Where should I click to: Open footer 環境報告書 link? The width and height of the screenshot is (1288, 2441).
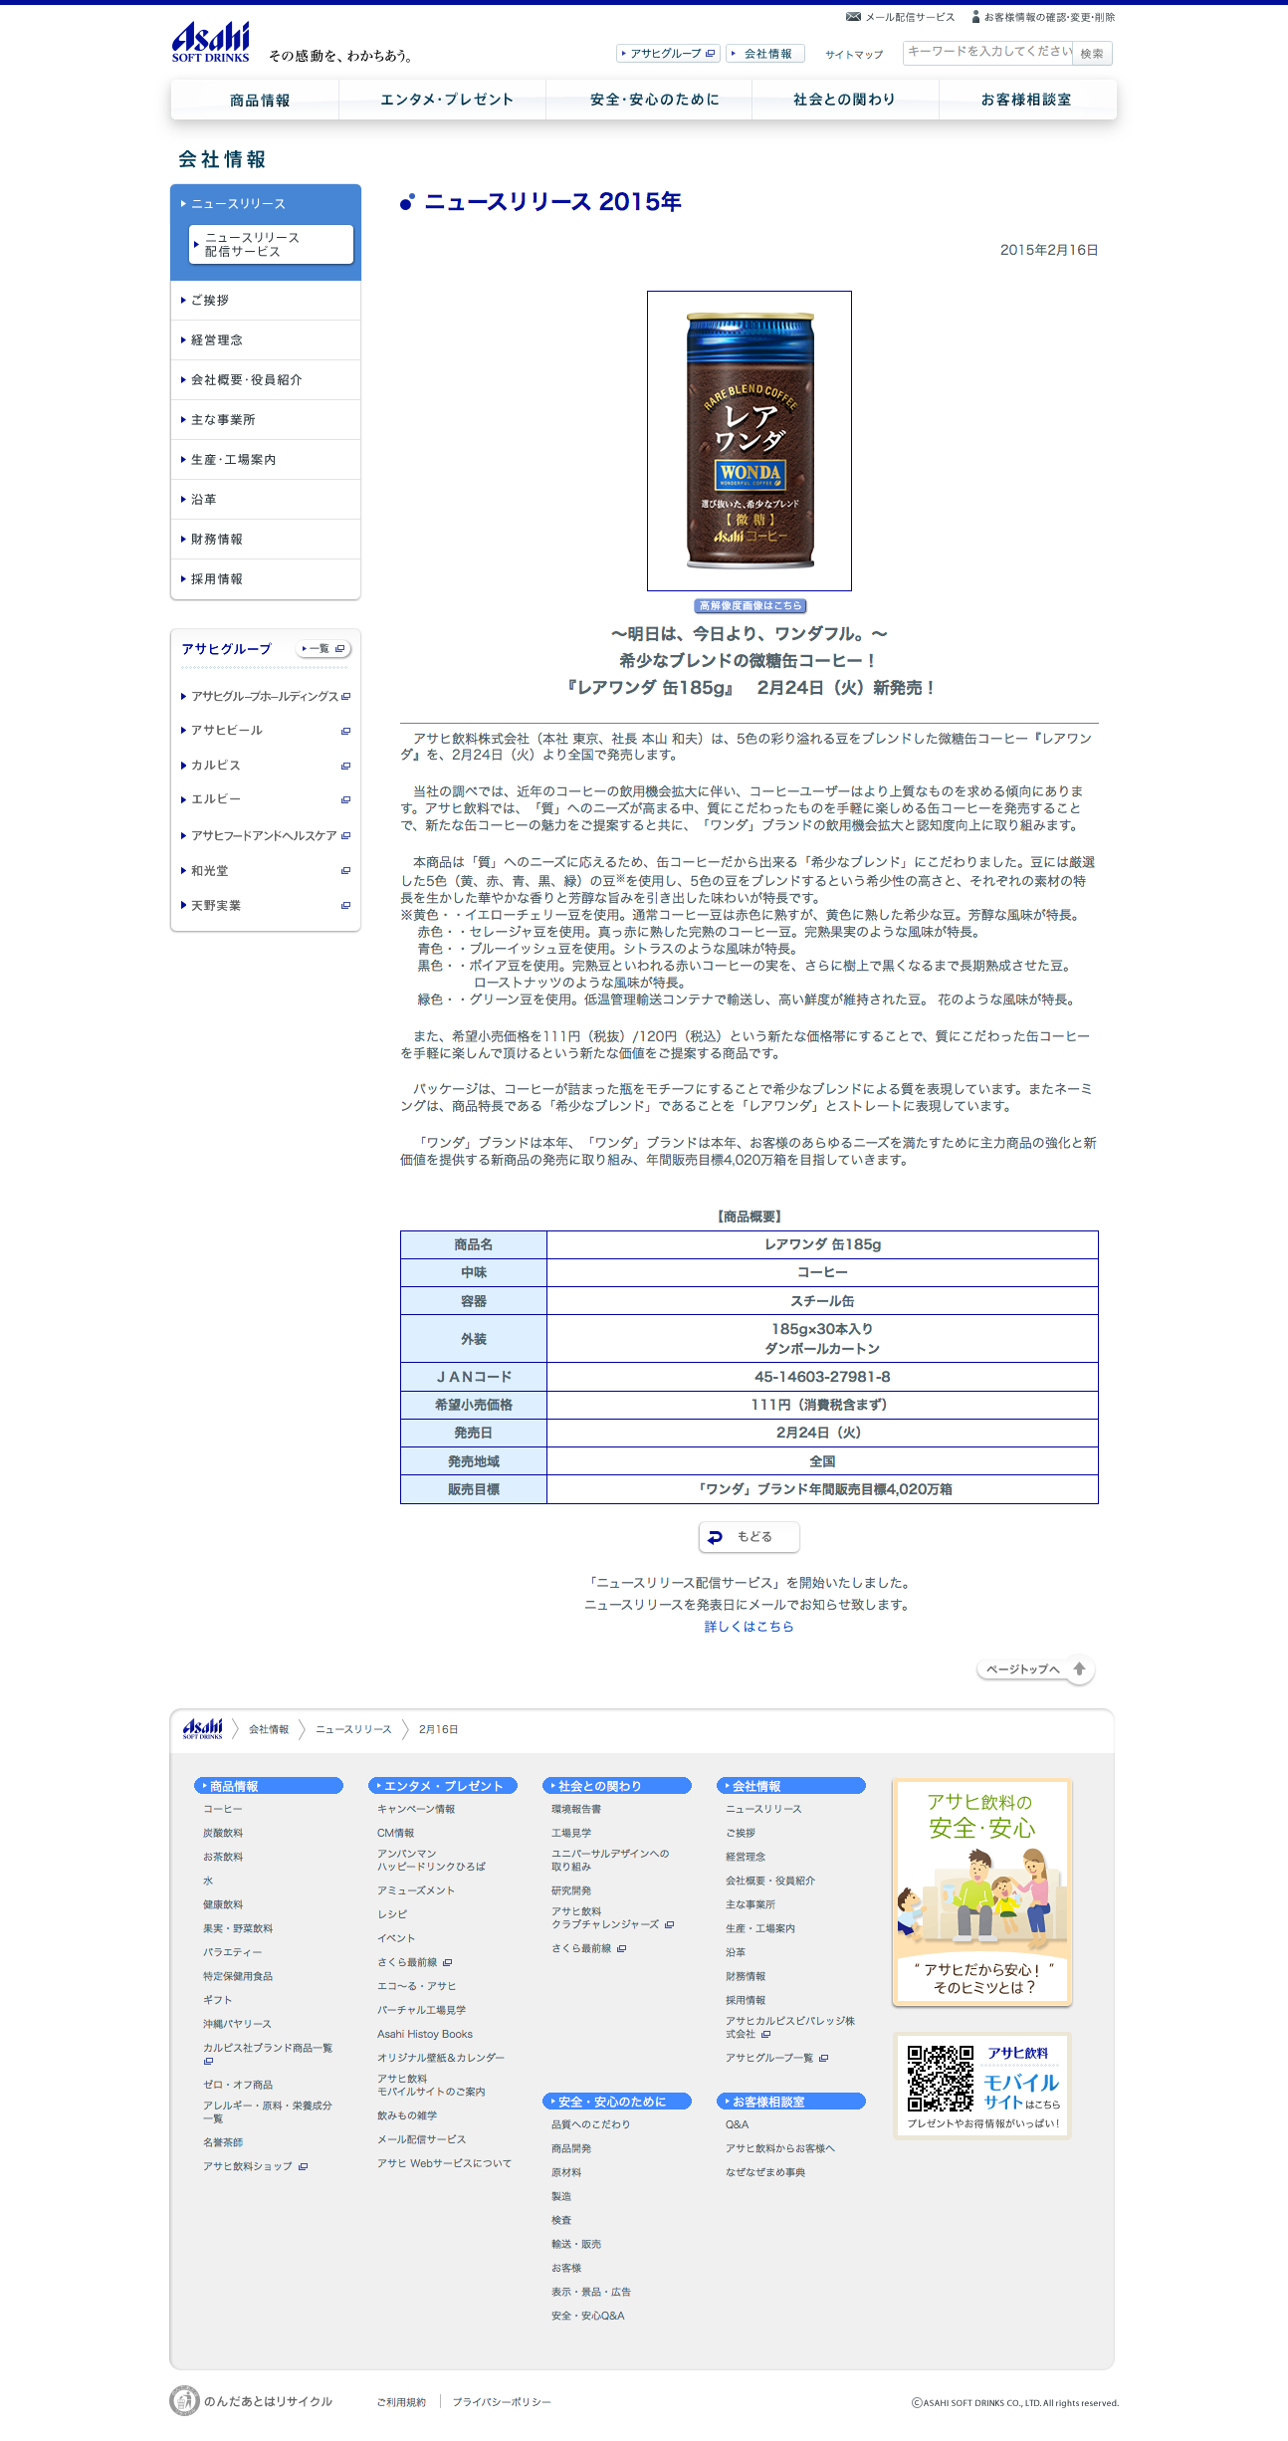click(576, 1809)
